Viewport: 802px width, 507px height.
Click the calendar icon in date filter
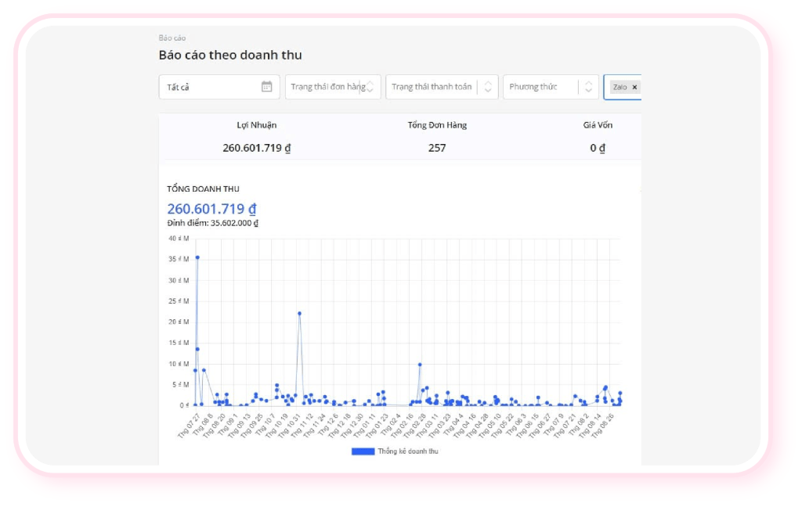266,87
